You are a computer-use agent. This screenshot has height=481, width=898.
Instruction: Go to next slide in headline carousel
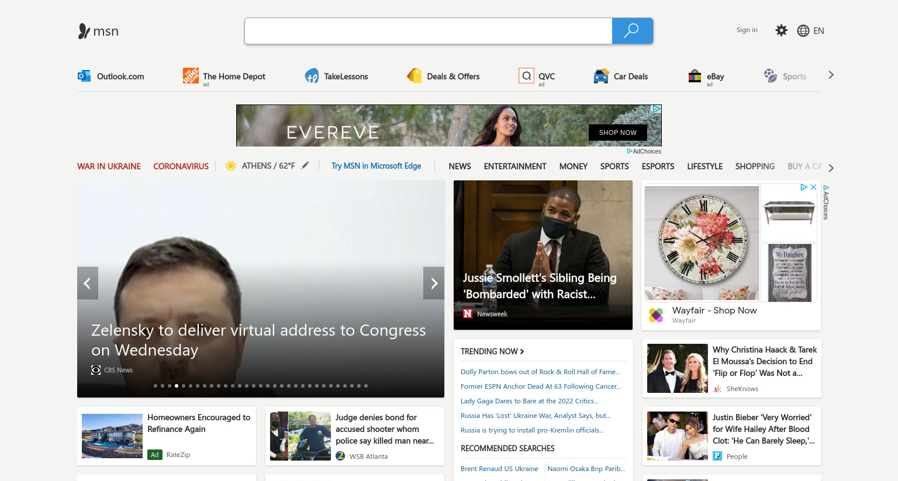[x=434, y=283]
